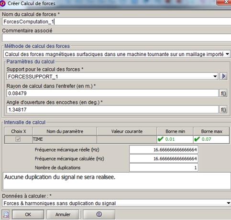Click the round icon button beside Annuler

99,214
